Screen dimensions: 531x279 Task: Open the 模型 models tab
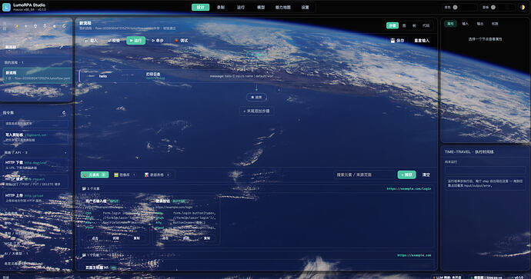click(261, 7)
